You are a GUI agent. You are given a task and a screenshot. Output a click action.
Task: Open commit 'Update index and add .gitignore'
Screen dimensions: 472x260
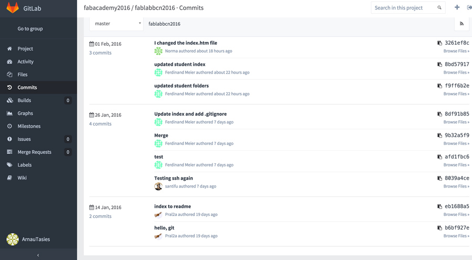click(x=190, y=114)
